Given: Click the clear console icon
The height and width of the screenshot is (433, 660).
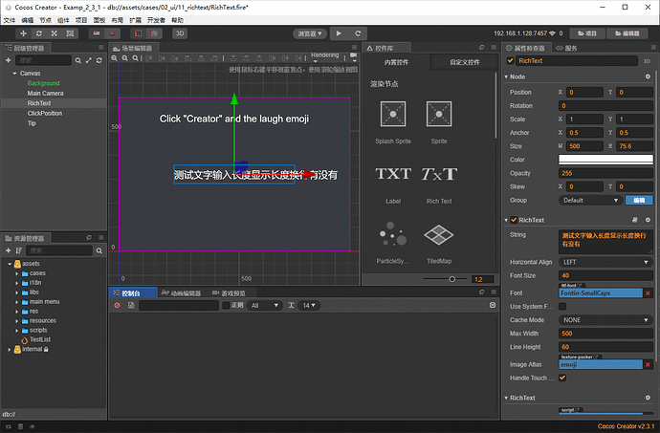Looking at the screenshot, I should click(117, 305).
